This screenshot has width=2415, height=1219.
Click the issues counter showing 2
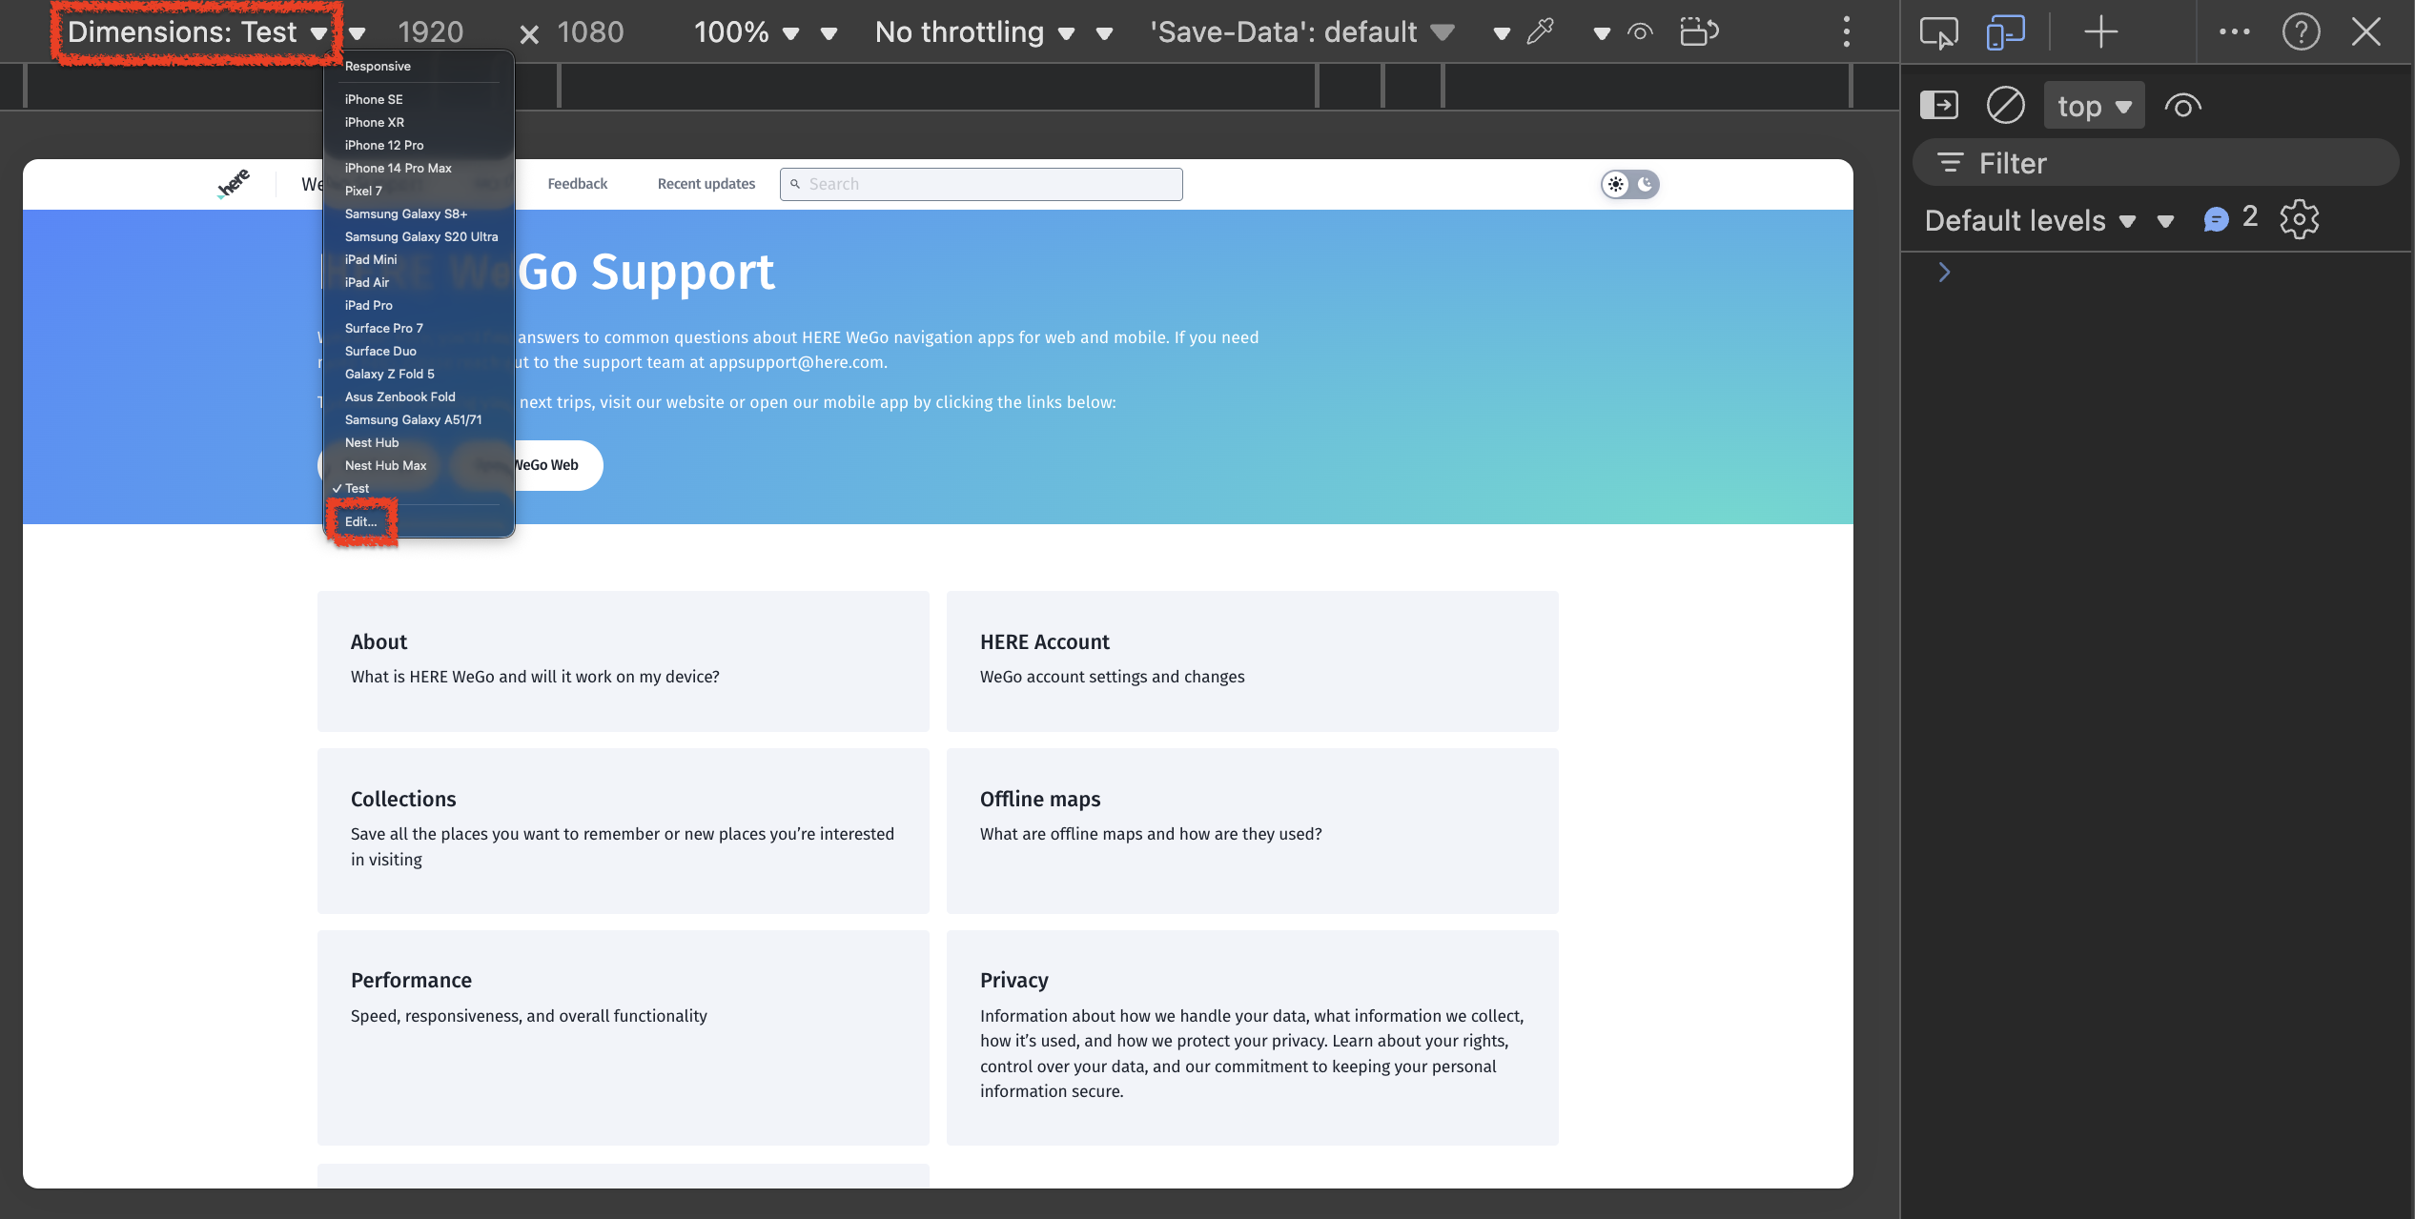pos(2230,219)
